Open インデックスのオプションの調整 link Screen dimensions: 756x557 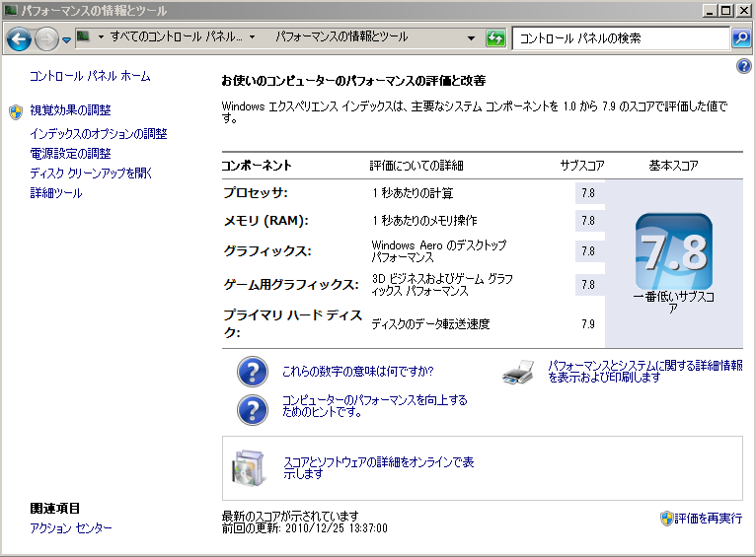tap(99, 134)
